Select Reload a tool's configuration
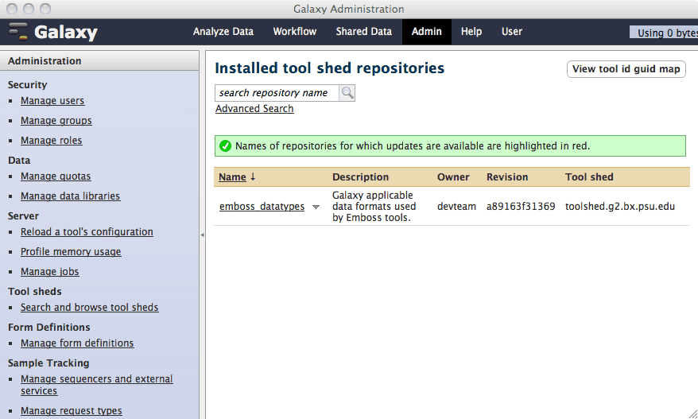The width and height of the screenshot is (698, 419). pos(87,232)
